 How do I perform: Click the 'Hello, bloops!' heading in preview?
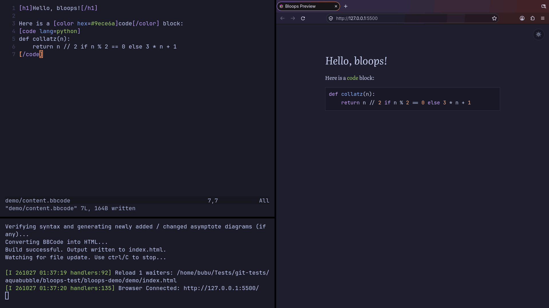tap(356, 61)
